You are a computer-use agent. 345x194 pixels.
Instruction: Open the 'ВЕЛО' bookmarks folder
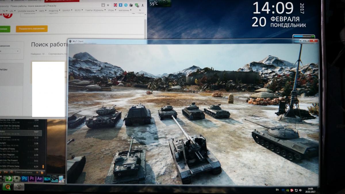78,10
